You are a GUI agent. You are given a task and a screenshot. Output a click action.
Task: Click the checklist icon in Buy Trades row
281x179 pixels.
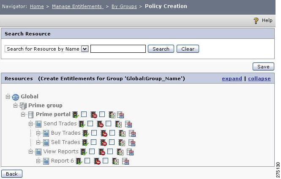[x=123, y=133]
